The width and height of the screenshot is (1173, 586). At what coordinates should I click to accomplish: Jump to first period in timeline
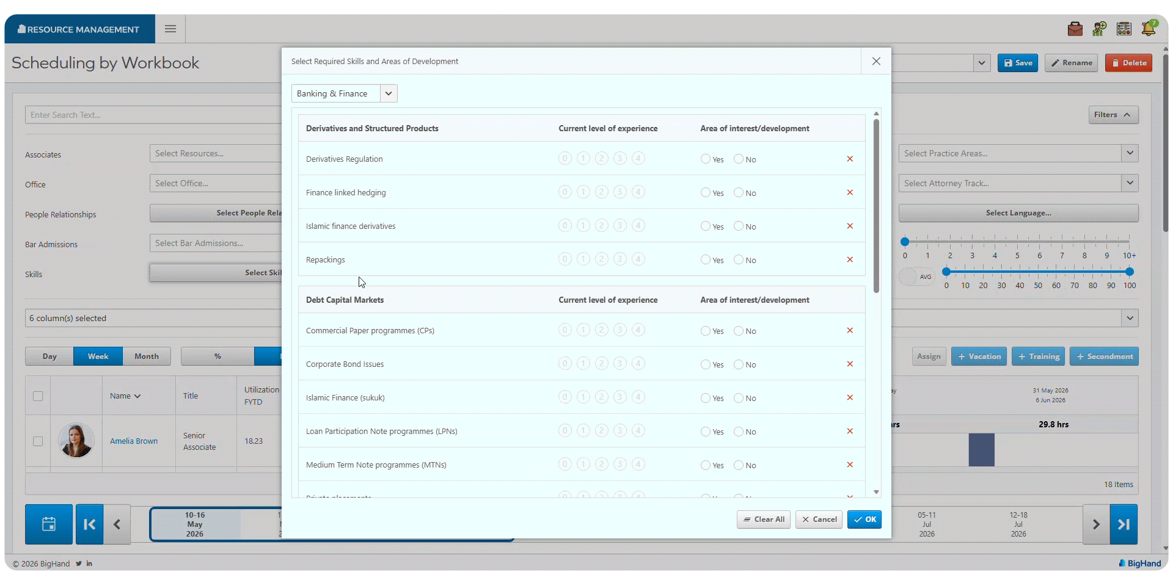point(89,524)
